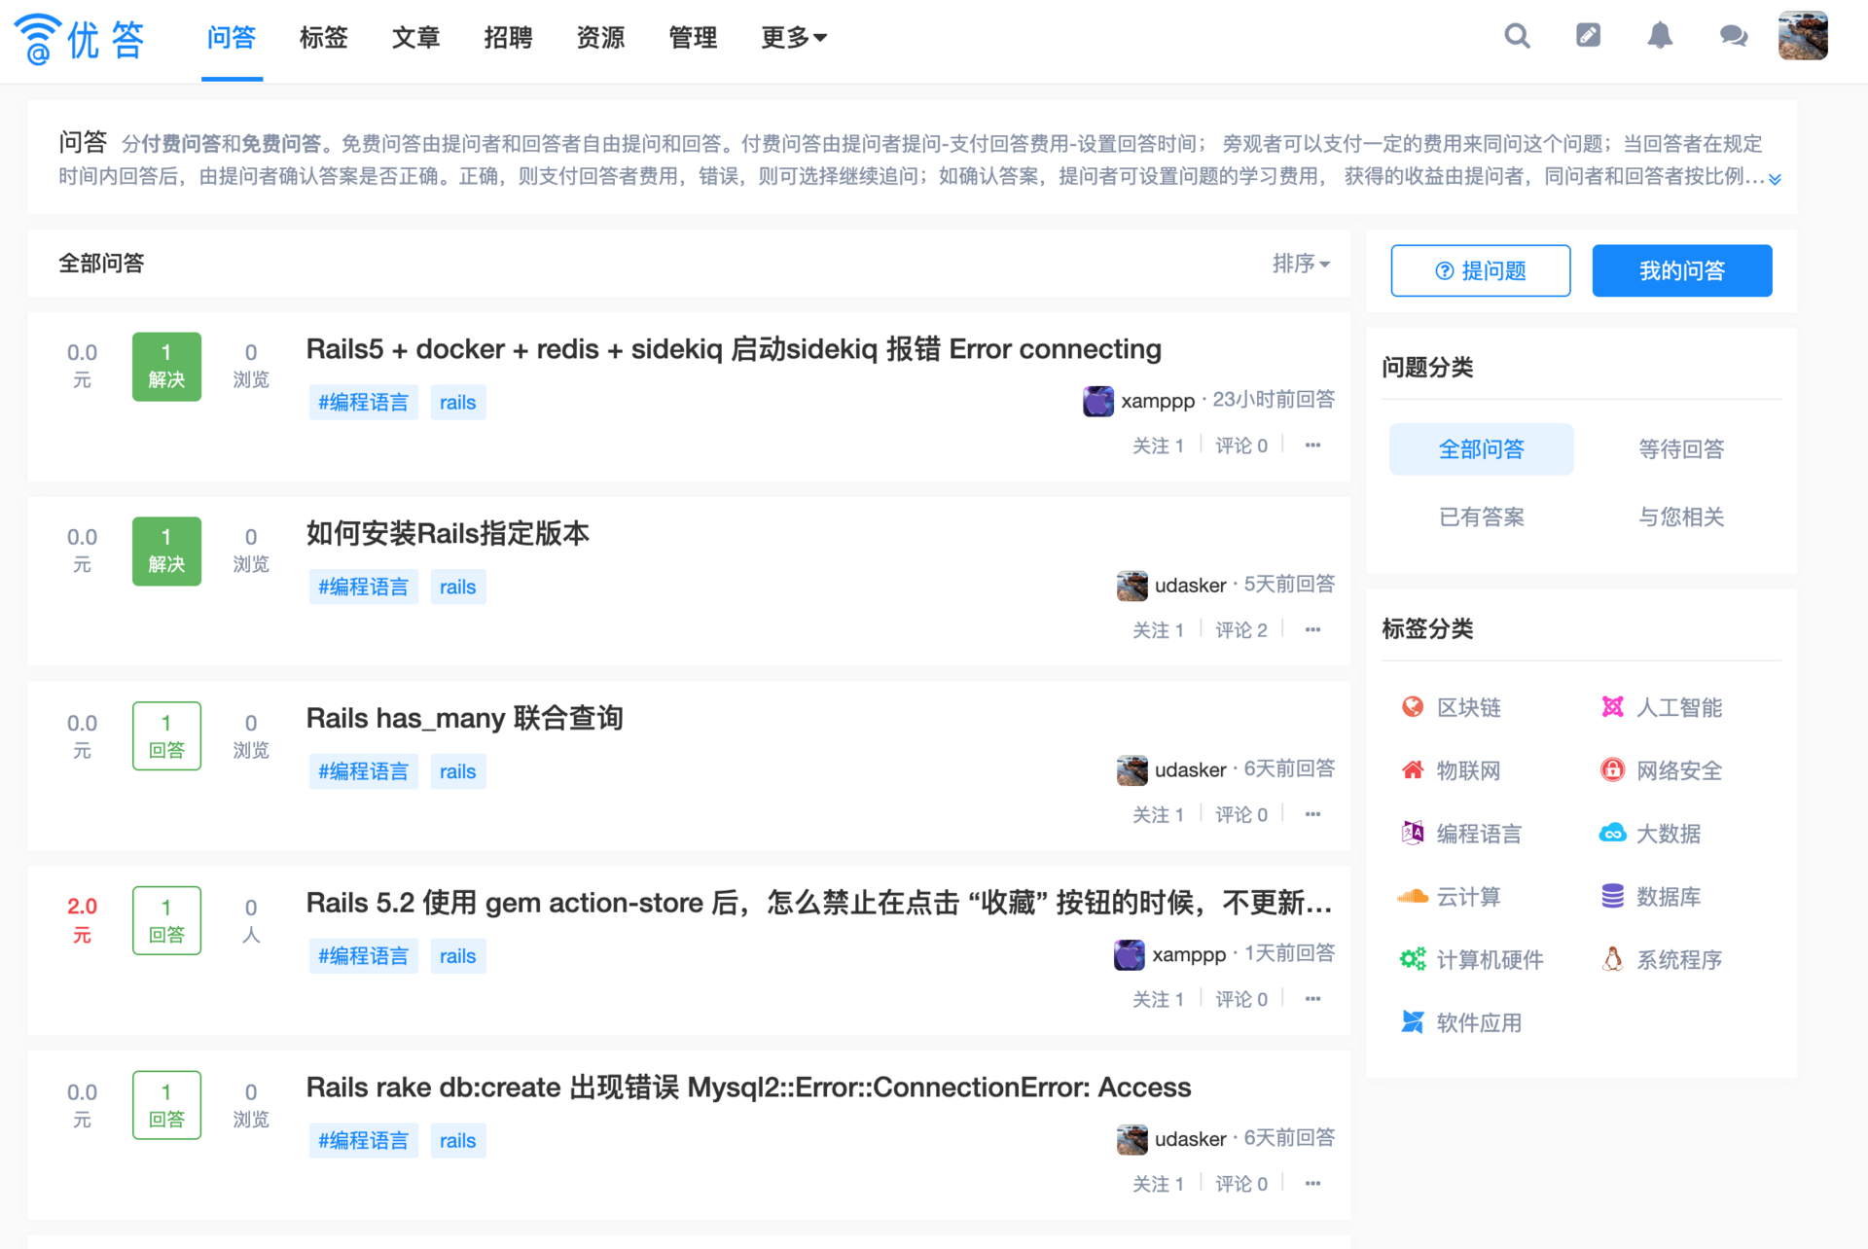
Task: Click xamppp avatar on Rails5 docker question
Action: [x=1098, y=401]
